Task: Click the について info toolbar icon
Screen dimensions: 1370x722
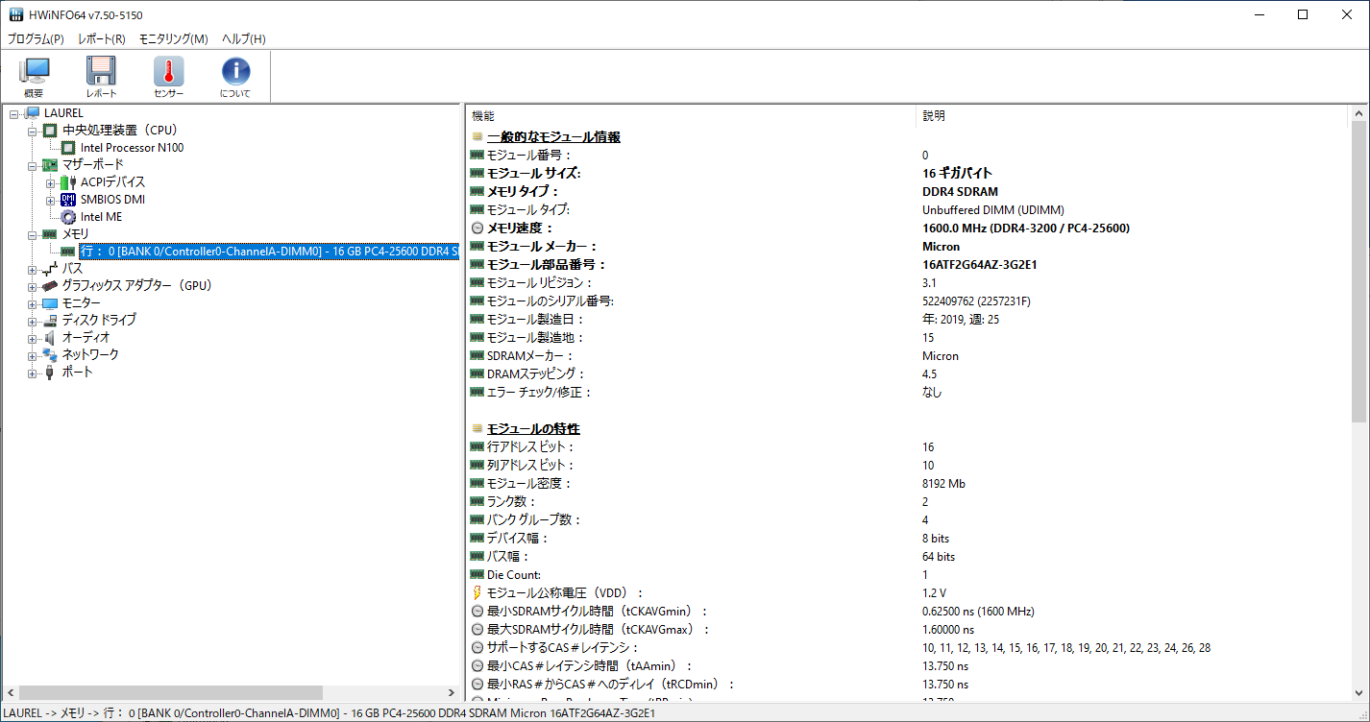Action: point(235,77)
